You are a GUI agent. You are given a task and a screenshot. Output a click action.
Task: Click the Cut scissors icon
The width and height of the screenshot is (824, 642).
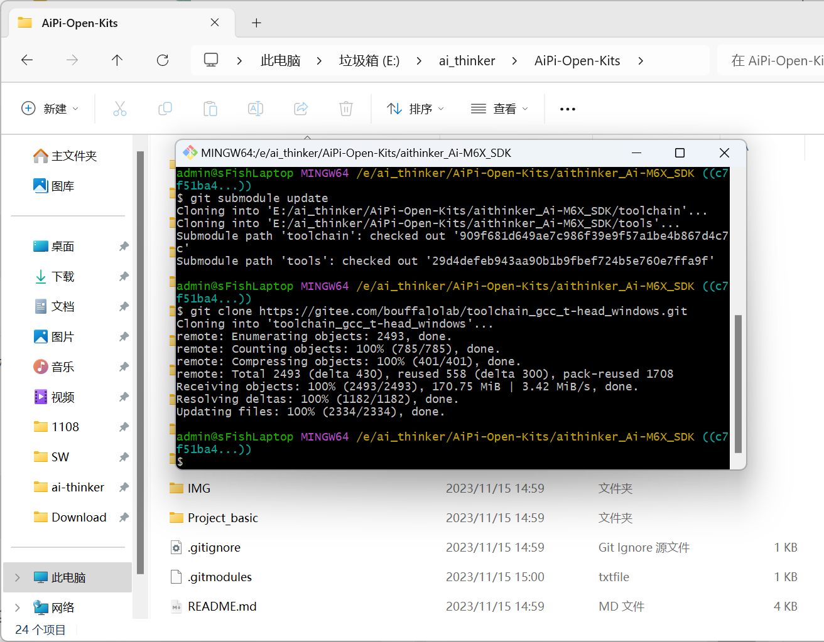(x=120, y=109)
